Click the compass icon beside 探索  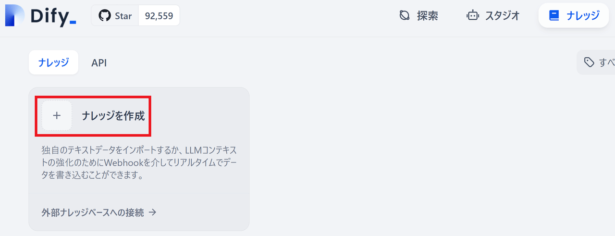tap(405, 16)
